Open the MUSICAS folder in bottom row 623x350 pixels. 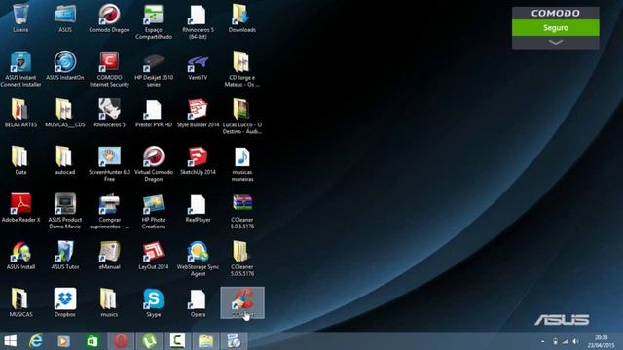click(x=20, y=302)
